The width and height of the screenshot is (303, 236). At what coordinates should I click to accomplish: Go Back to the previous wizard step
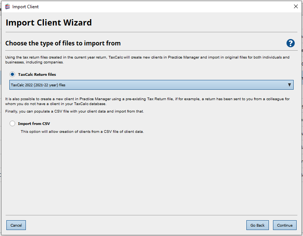(x=257, y=225)
